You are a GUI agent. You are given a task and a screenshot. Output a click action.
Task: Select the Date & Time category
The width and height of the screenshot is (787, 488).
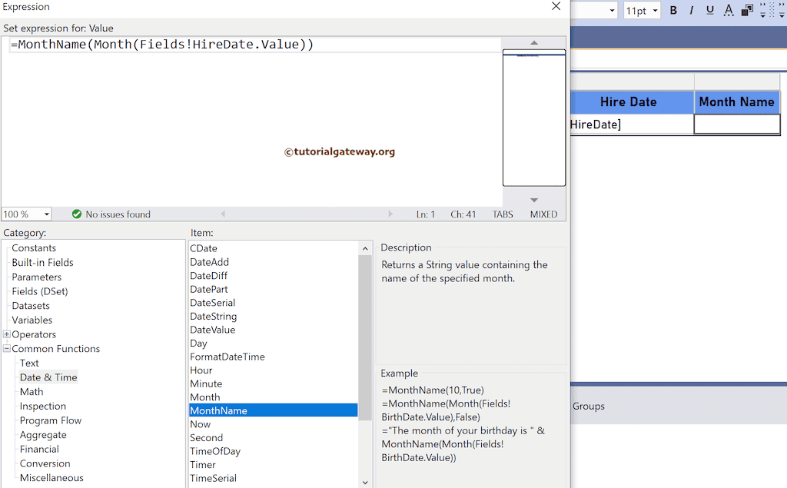[48, 377]
